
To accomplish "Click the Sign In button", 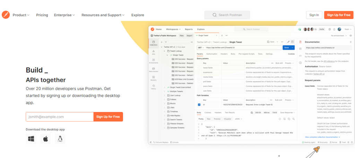I will coord(314,15).
